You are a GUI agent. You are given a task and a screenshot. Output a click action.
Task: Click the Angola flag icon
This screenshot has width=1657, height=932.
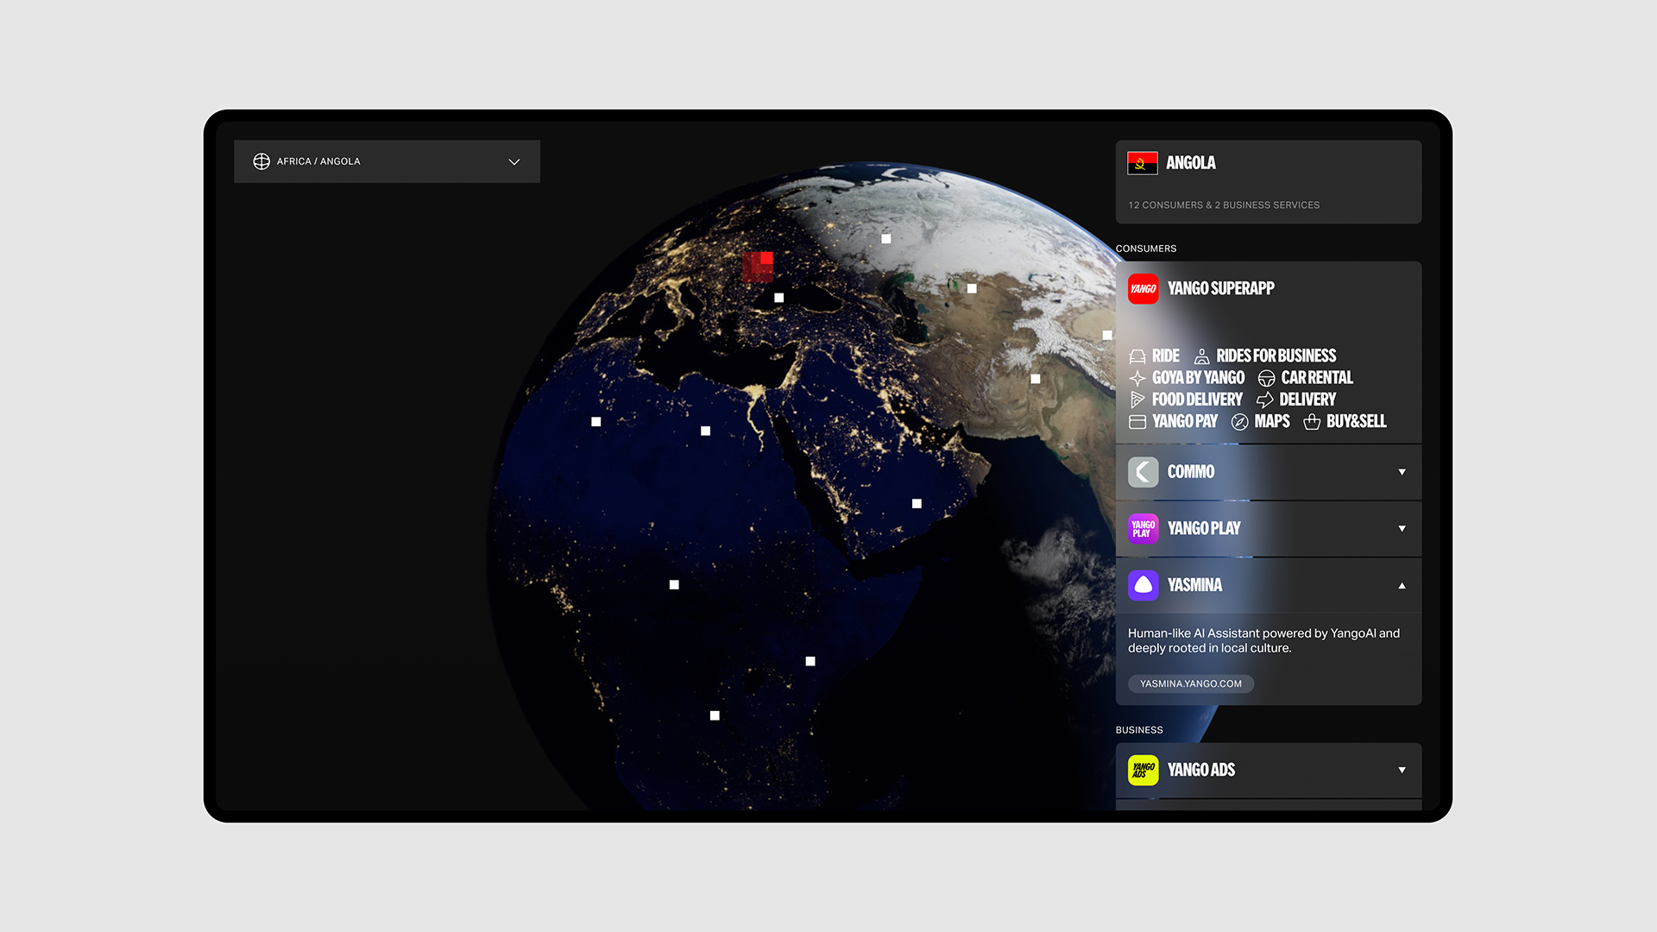1142,163
